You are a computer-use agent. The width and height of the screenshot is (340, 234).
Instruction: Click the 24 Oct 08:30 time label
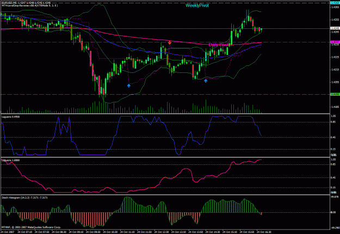click(x=59, y=232)
